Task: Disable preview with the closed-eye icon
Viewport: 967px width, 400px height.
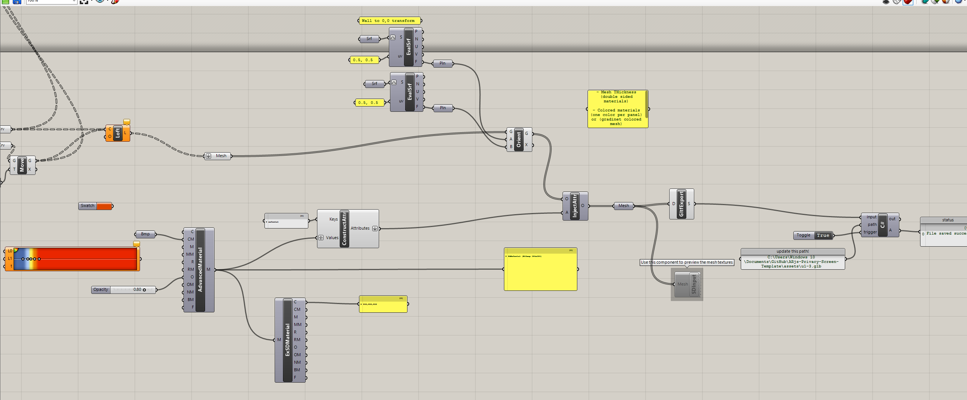Action: coord(886,2)
